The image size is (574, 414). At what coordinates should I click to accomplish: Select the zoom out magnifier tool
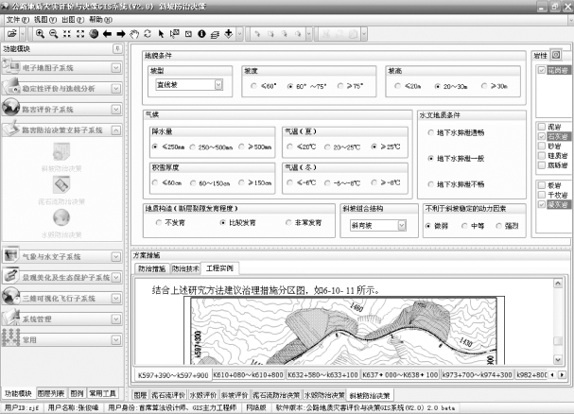tap(54, 34)
